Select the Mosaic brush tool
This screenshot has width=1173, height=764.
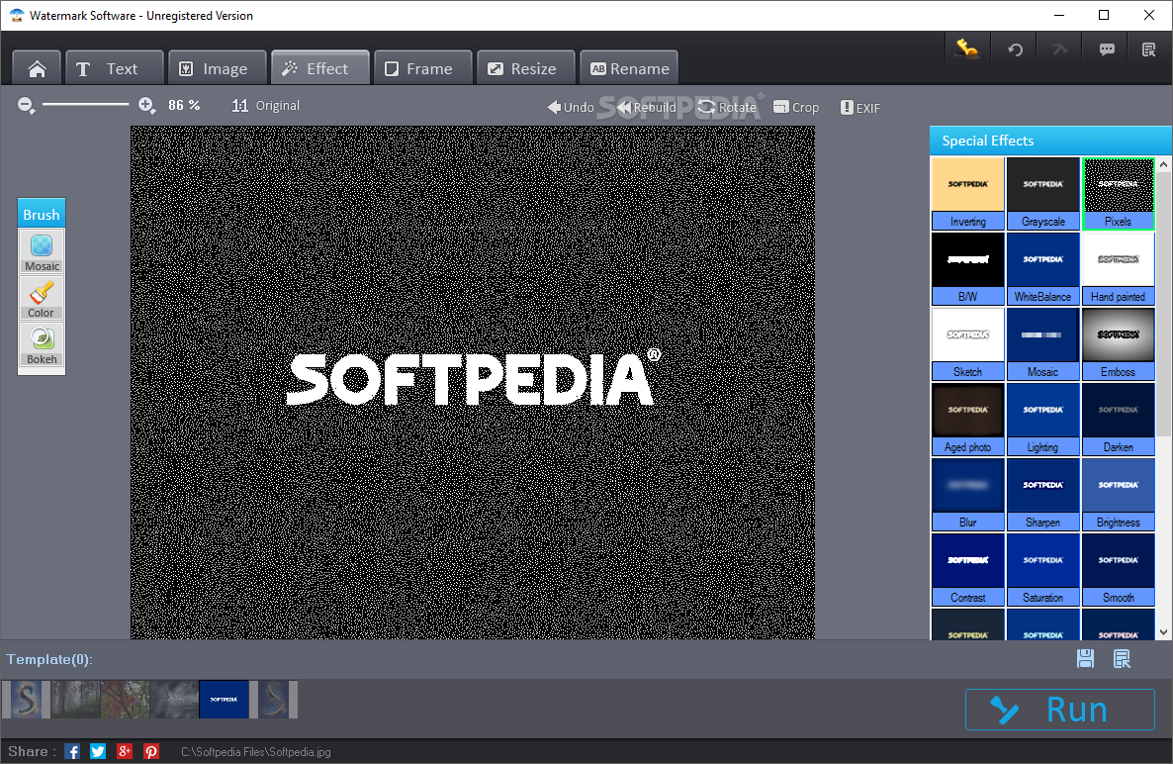click(42, 252)
